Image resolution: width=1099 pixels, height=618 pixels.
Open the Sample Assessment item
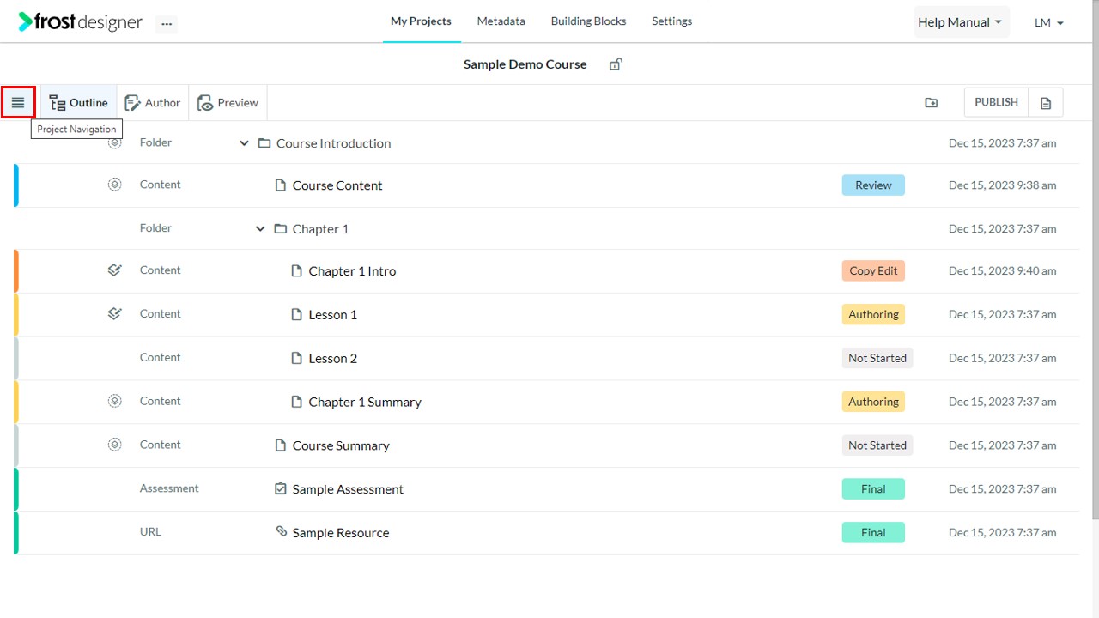click(348, 489)
